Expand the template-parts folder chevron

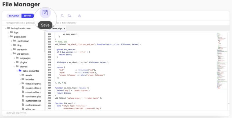pos(20,84)
